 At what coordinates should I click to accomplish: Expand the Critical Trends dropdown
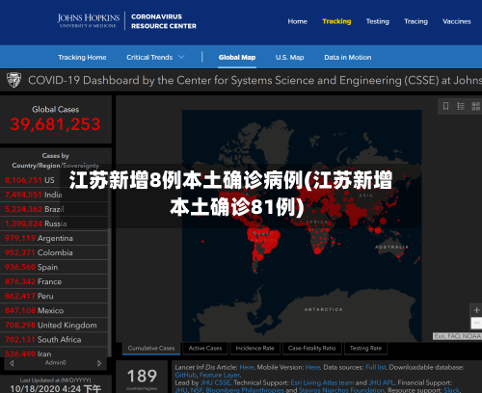click(155, 57)
